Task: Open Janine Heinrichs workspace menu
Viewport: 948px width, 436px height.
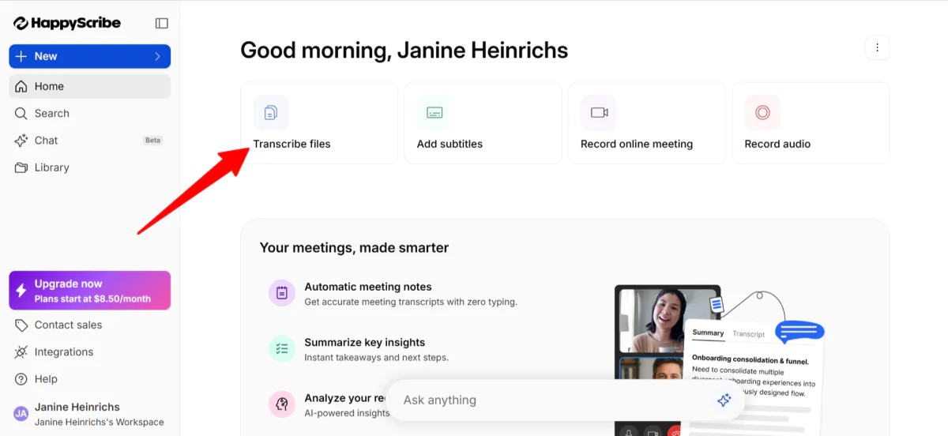Action: (x=90, y=414)
